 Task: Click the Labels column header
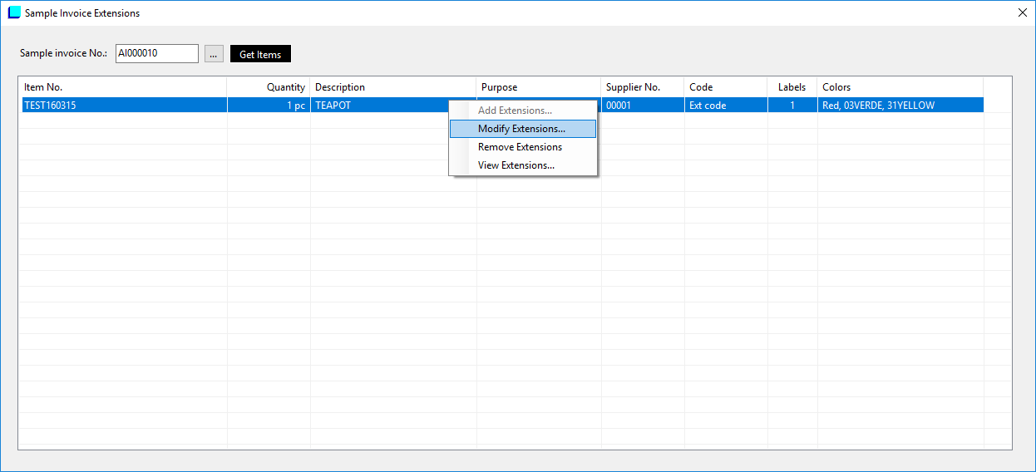coord(792,87)
